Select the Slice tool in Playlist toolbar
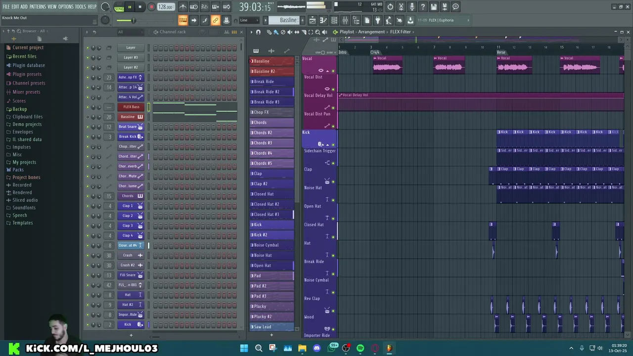This screenshot has width=633, height=356. (x=304, y=32)
